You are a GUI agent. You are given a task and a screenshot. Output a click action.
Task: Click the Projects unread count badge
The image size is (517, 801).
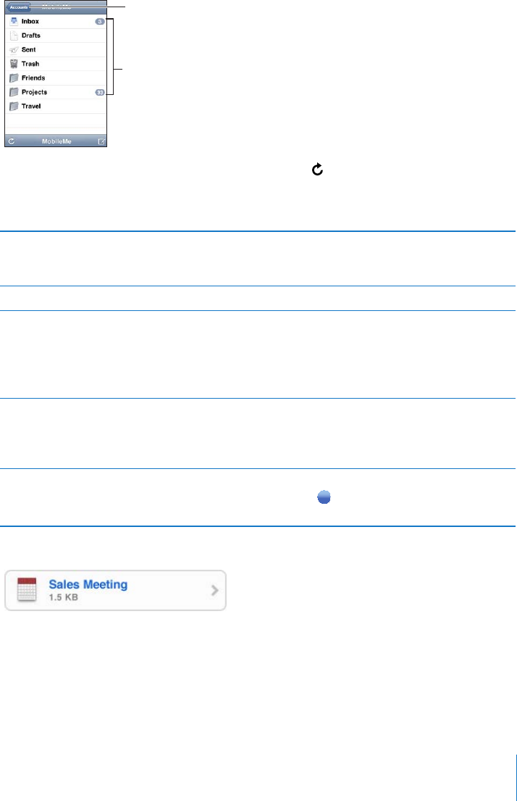point(100,93)
